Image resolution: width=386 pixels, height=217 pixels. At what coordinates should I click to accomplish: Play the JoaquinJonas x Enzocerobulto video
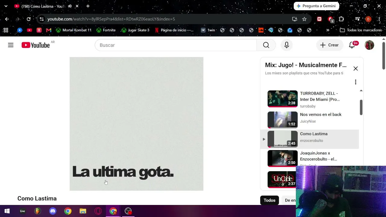tap(283, 158)
